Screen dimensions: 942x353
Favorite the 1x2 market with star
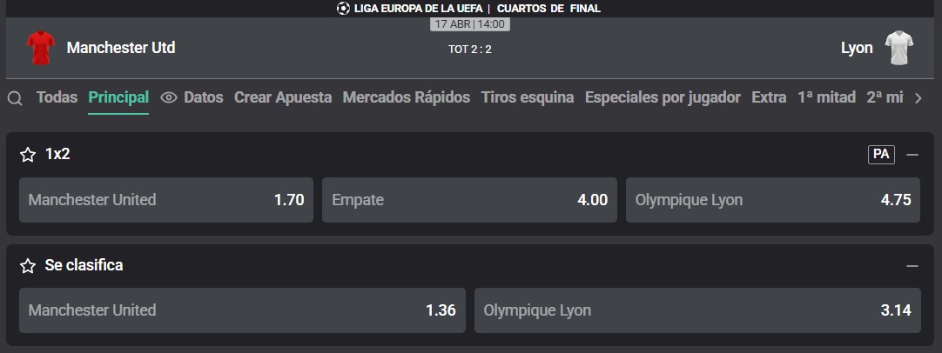(x=28, y=155)
